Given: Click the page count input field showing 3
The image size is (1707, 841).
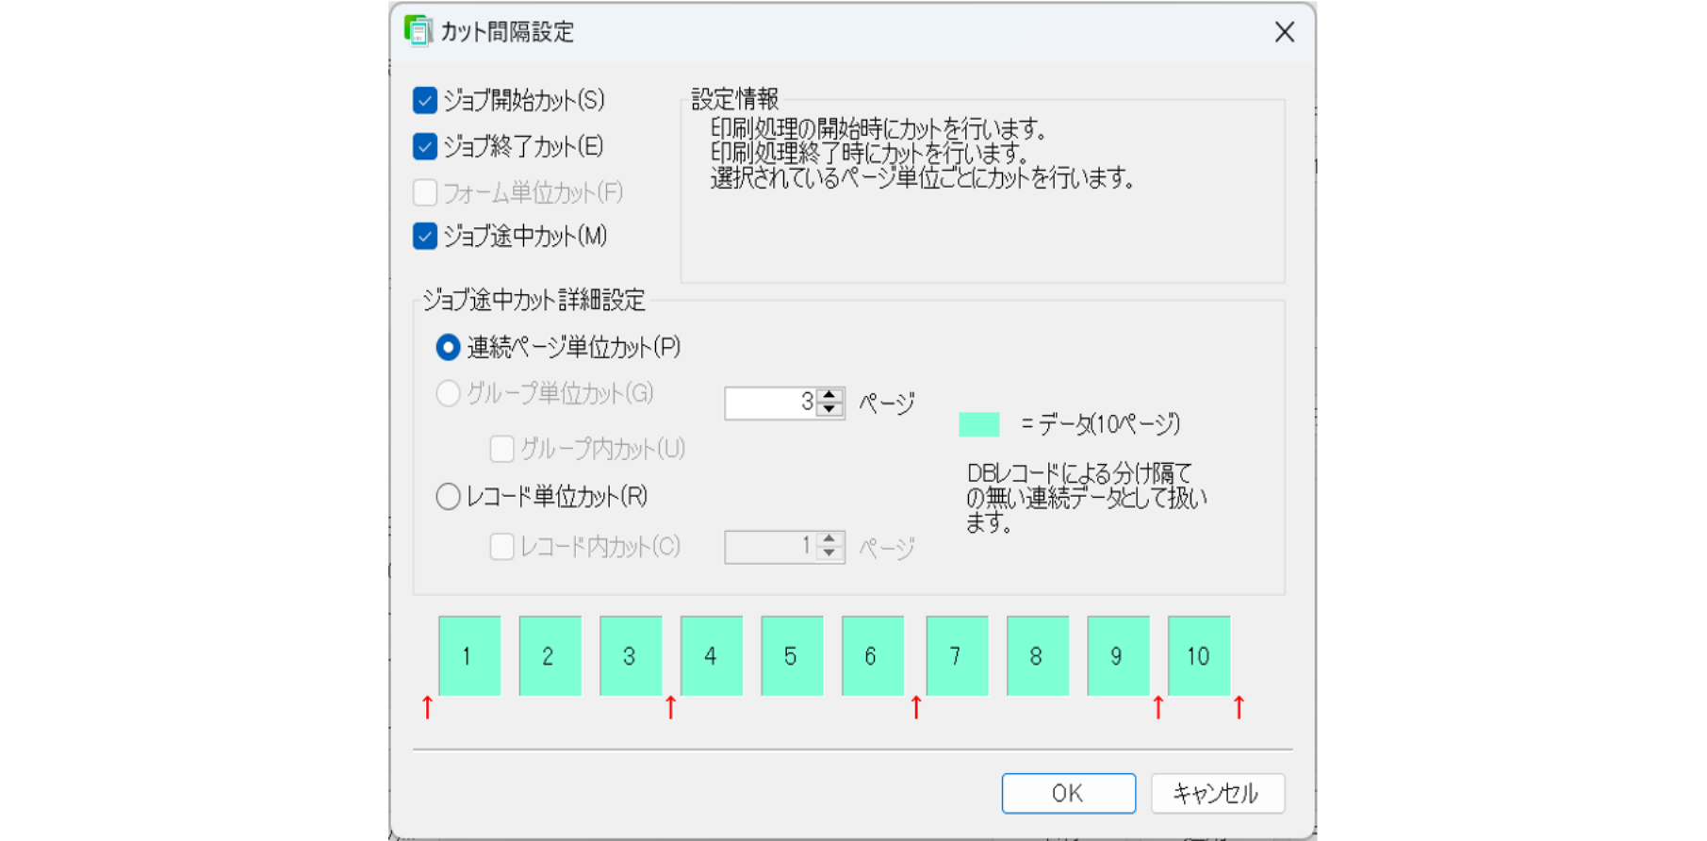Looking at the screenshot, I should (x=770, y=403).
